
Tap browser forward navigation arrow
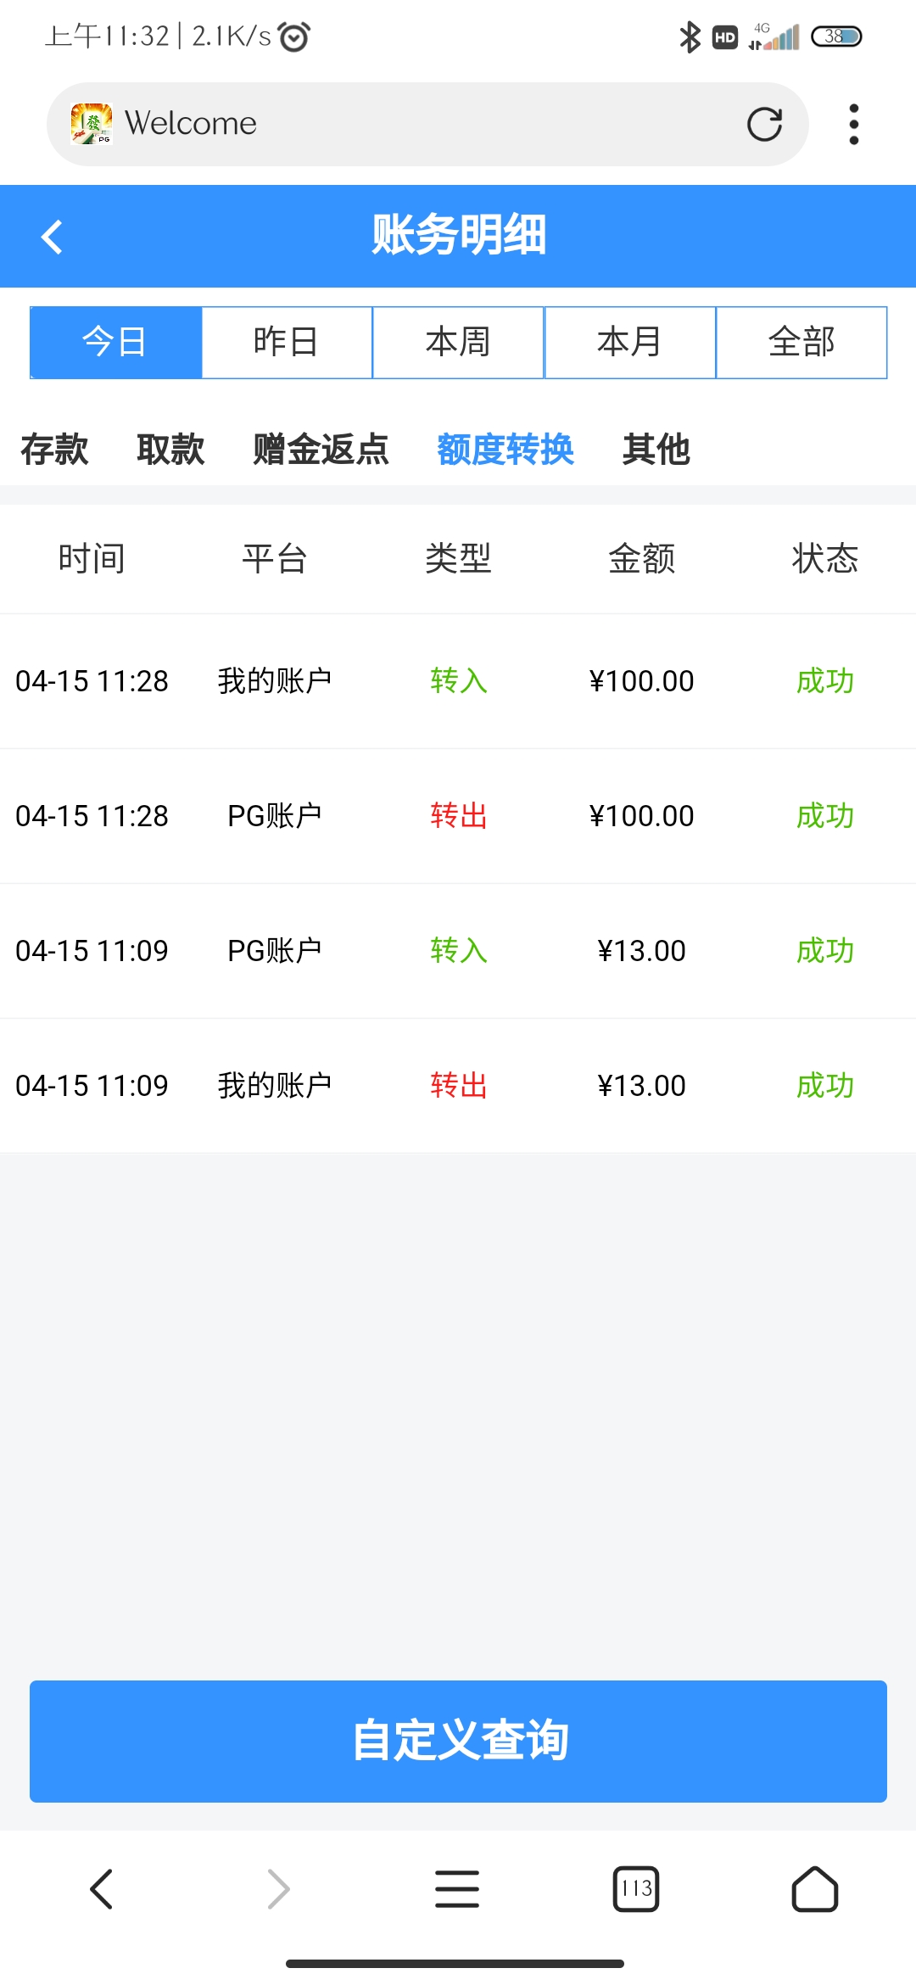coord(279,1889)
